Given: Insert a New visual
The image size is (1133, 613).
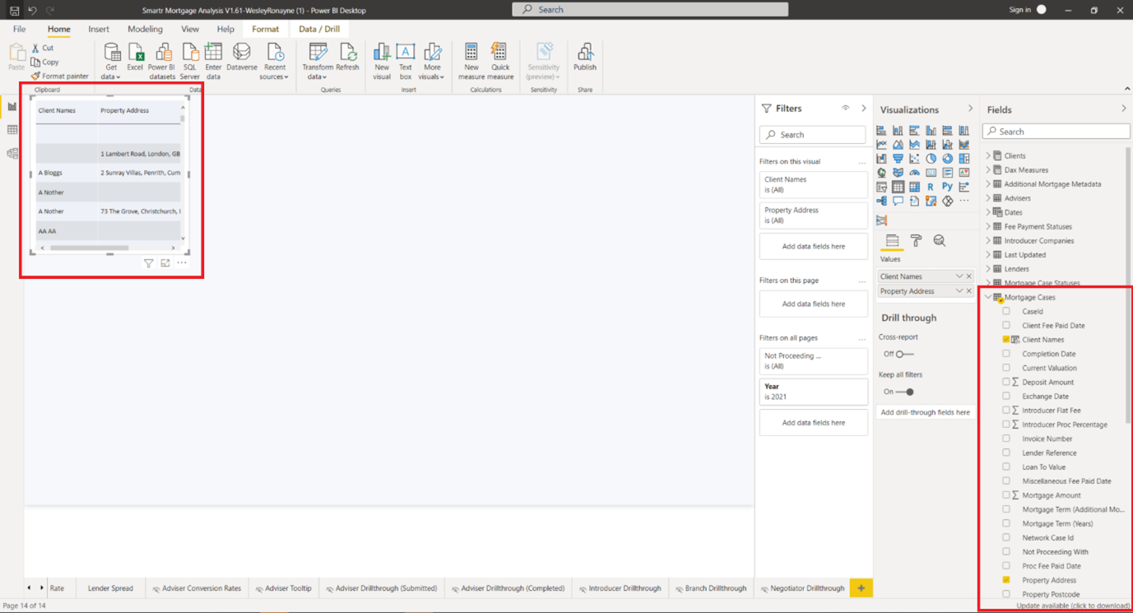Looking at the screenshot, I should coord(382,63).
